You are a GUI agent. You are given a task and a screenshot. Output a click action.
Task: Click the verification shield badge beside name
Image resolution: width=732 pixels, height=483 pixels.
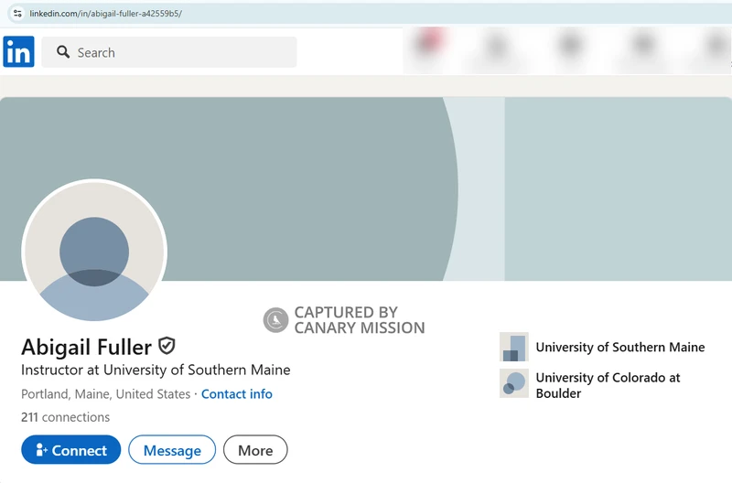[x=167, y=346]
